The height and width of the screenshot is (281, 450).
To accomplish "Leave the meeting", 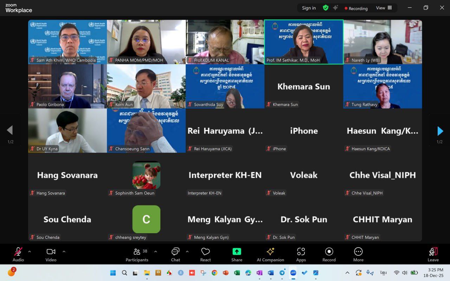I will (433, 255).
